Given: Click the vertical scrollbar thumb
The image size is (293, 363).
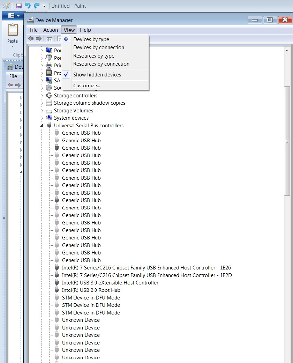Looking at the screenshot, I should tap(287, 141).
